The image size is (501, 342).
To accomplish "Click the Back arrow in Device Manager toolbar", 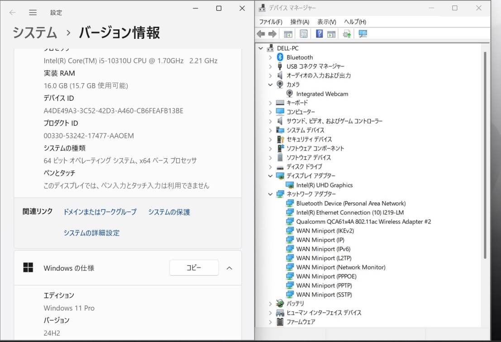I will click(x=261, y=34).
